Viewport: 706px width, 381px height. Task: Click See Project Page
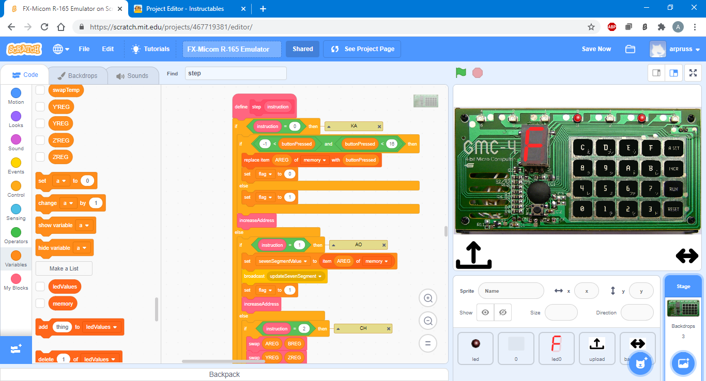(362, 49)
